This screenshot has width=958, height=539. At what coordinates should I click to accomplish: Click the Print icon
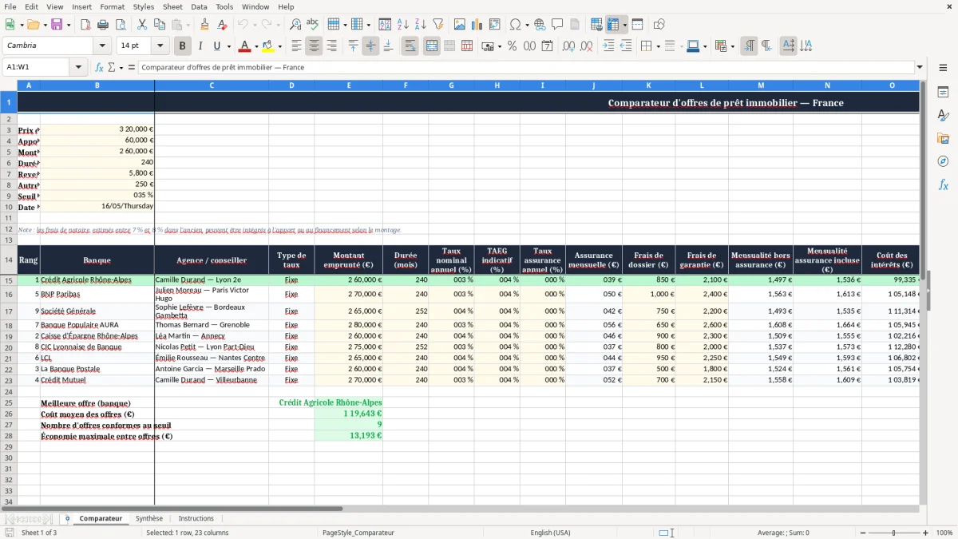coord(103,25)
